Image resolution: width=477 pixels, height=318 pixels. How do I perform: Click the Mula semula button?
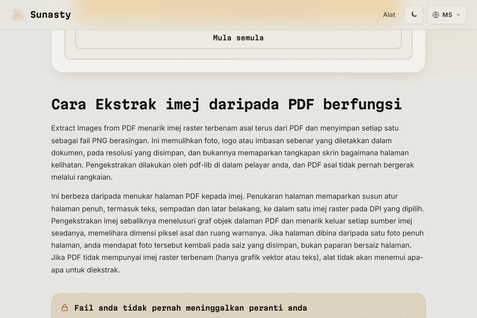[x=238, y=38]
